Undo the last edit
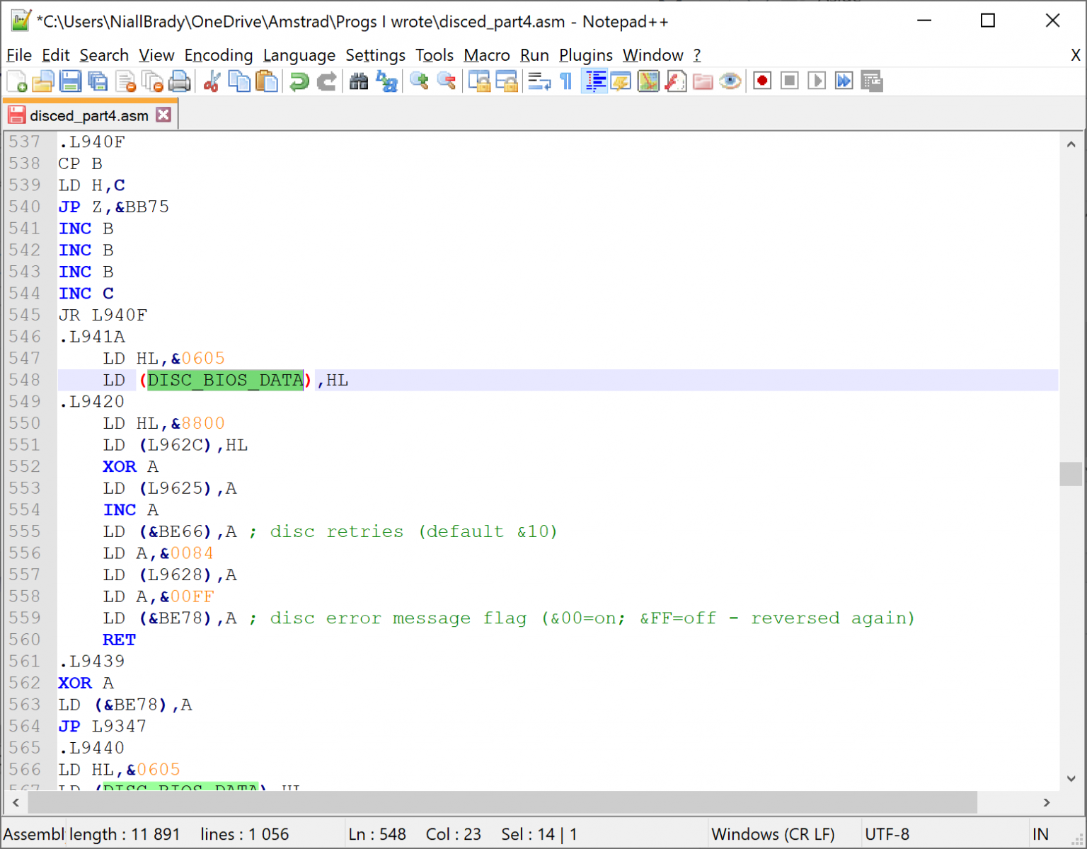Screen dimensions: 1087x849 click(298, 81)
